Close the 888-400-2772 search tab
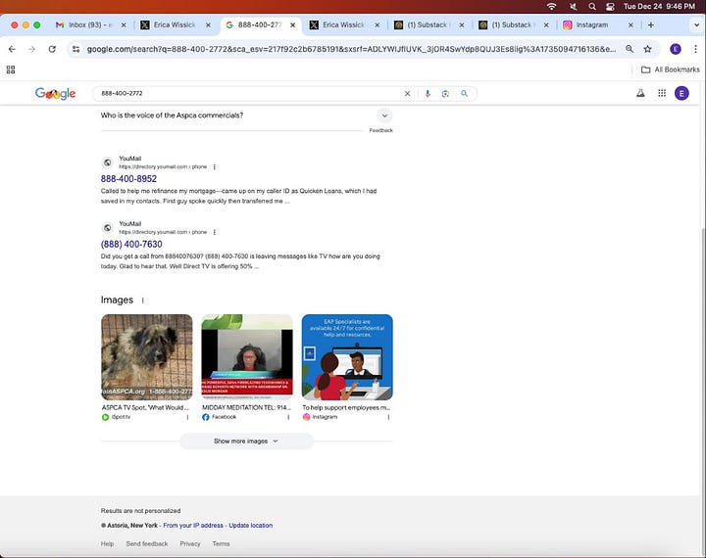This screenshot has height=558, width=706. click(x=292, y=25)
